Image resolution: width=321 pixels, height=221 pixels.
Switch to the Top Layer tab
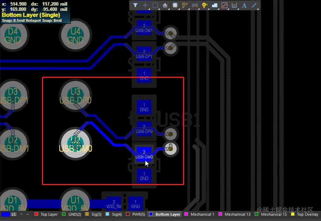coord(46,214)
